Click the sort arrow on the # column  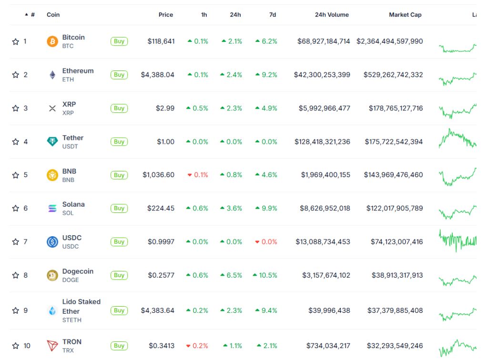27,14
